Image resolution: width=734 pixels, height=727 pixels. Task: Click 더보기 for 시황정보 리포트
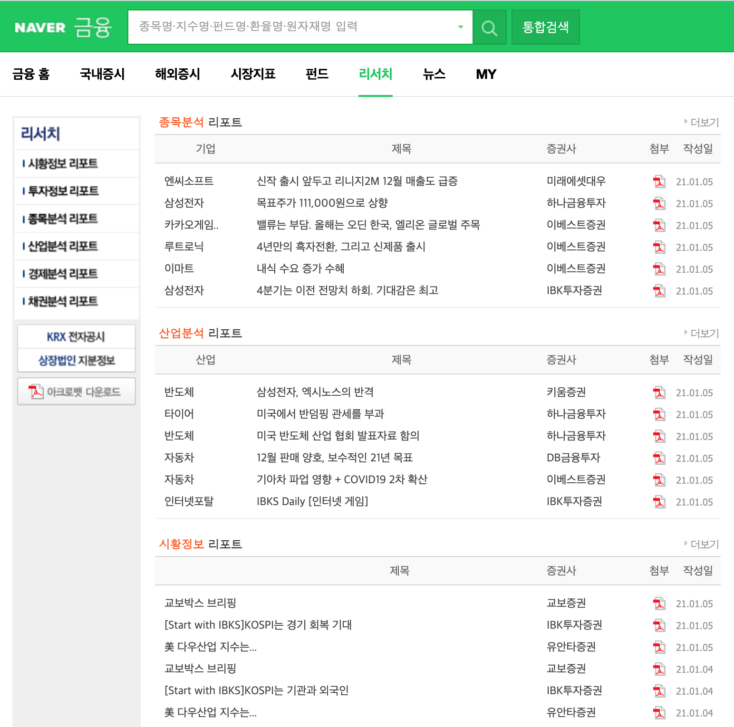tap(702, 545)
